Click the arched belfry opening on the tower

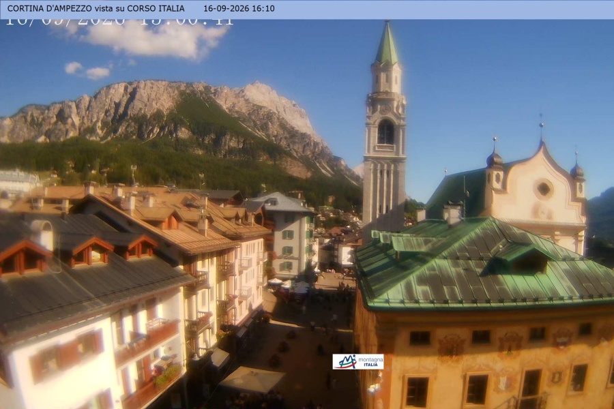[x=385, y=132]
